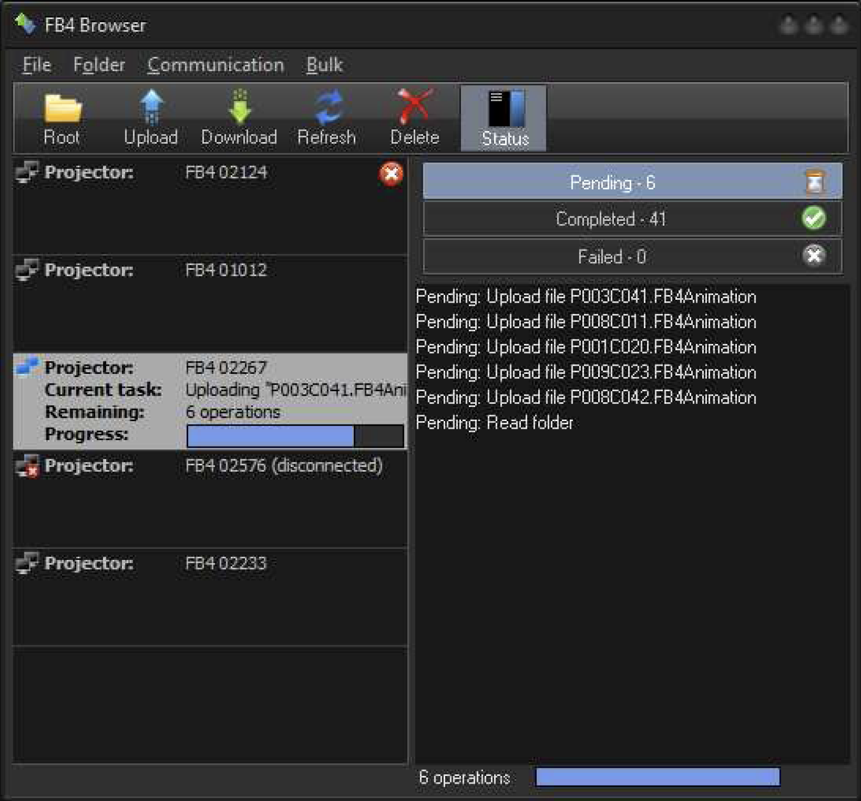
Task: Click the Refresh toolbar icon
Action: [327, 118]
